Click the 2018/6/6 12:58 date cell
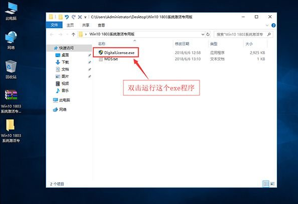Image resolution: width=298 pixels, height=204 pixels. coord(188,53)
